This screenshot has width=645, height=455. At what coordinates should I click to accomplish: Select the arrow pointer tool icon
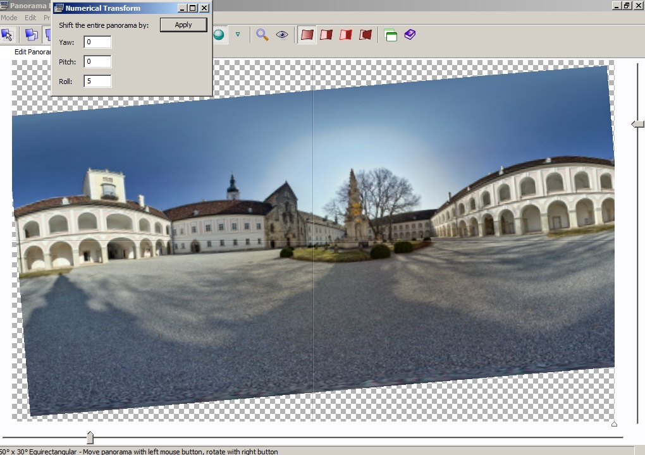(8, 35)
